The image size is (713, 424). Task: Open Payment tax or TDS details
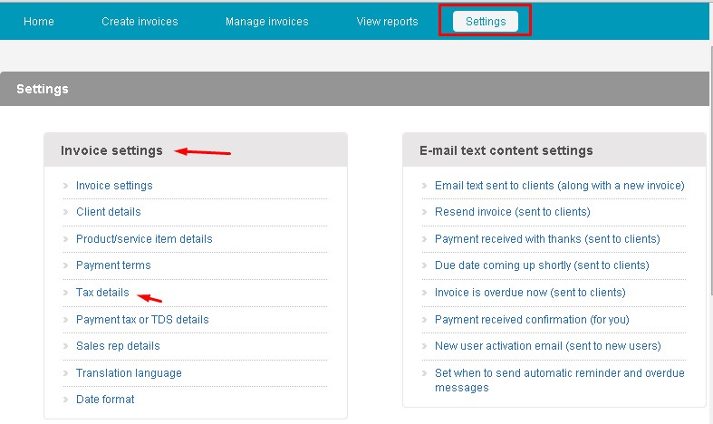pos(142,320)
